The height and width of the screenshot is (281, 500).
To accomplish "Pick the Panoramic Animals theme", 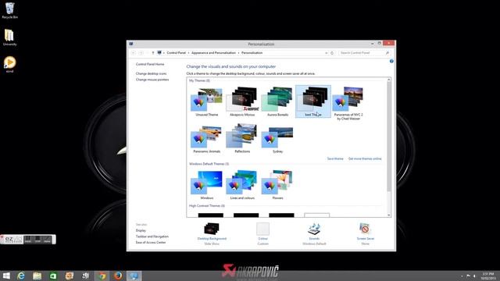I will click(x=206, y=139).
